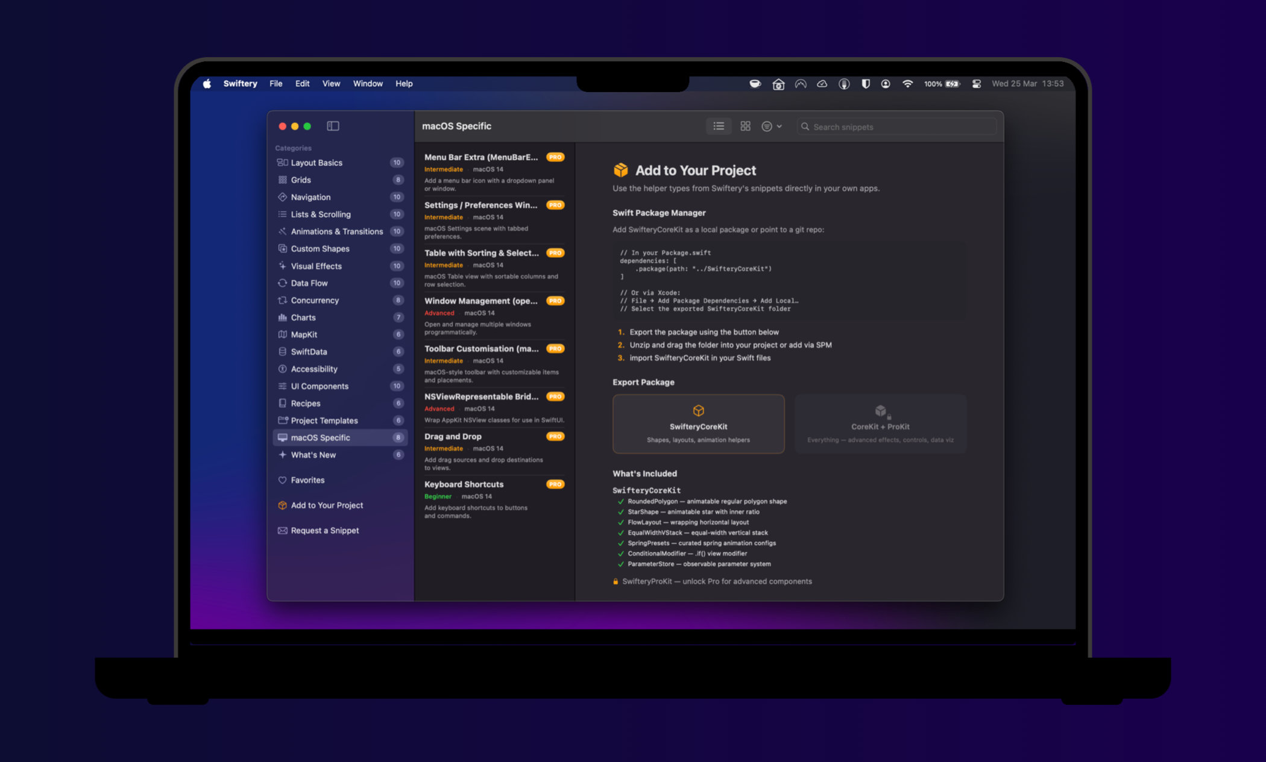This screenshot has height=762, width=1266.
Task: Click the Search snippets field
Action: coord(896,126)
